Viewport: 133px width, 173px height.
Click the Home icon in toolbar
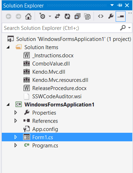pos(28,16)
